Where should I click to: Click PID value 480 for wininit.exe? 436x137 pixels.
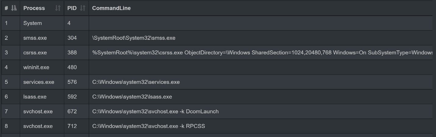click(72, 67)
